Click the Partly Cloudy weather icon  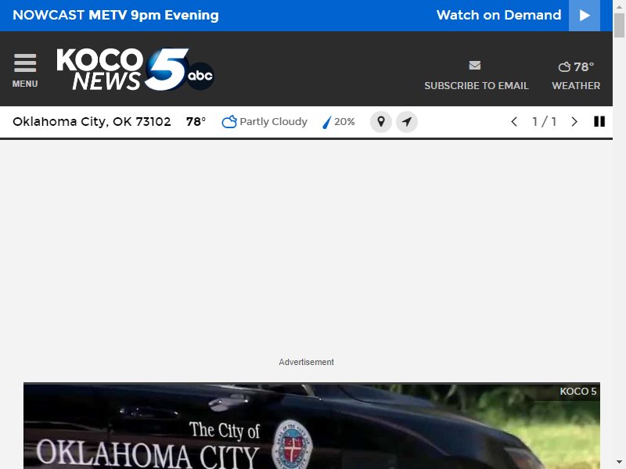point(229,122)
